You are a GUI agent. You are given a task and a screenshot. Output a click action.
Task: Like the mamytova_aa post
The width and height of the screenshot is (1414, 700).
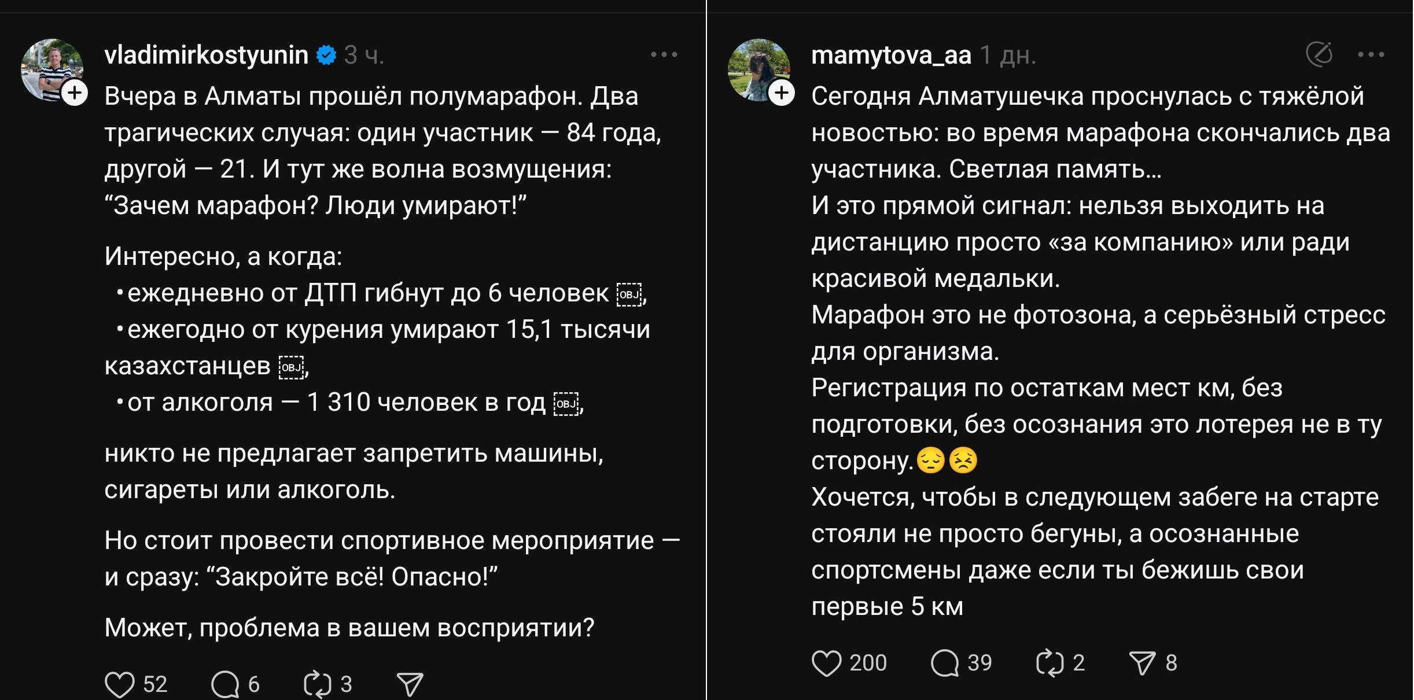[x=826, y=663]
